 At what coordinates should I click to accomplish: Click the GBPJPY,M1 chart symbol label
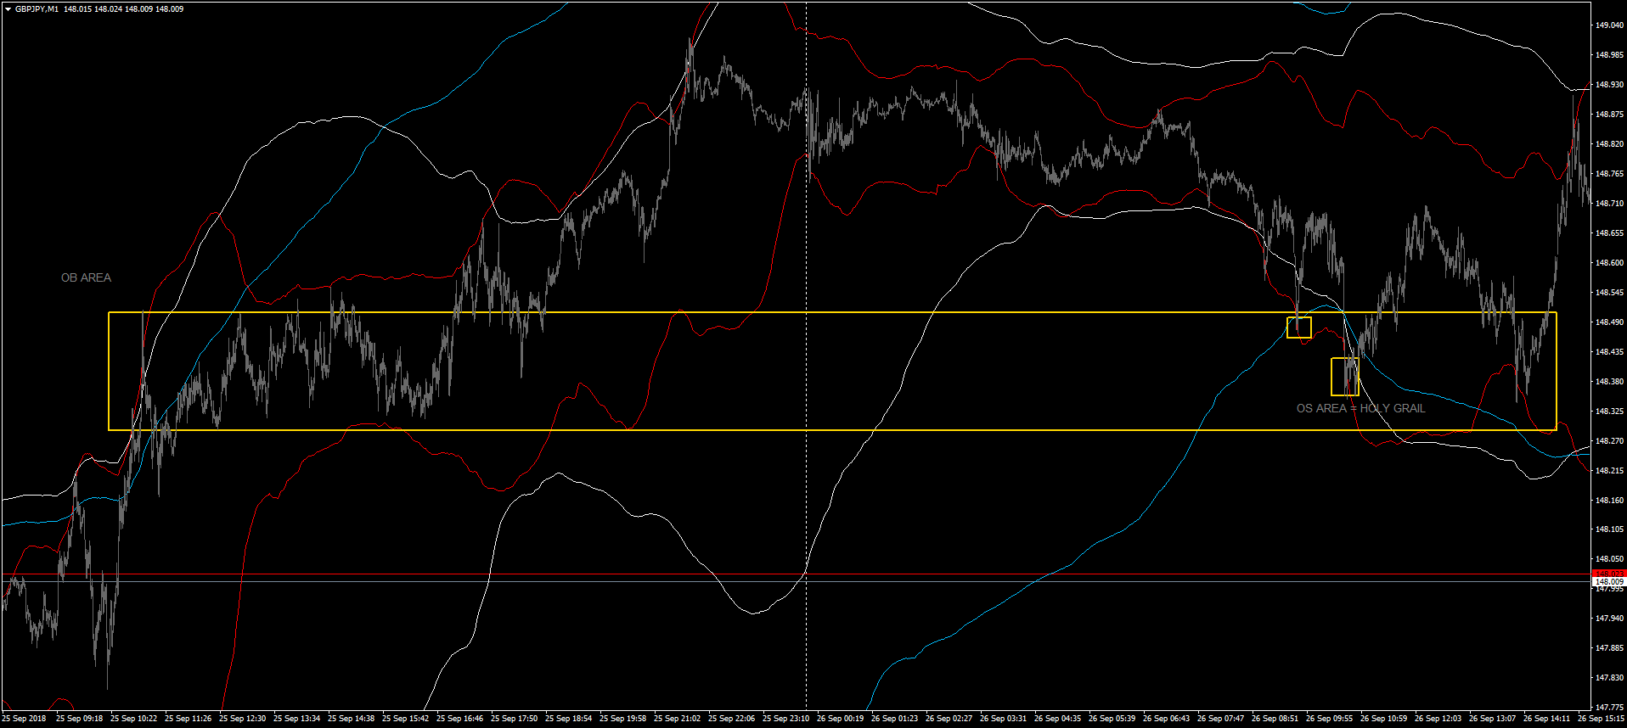[37, 9]
